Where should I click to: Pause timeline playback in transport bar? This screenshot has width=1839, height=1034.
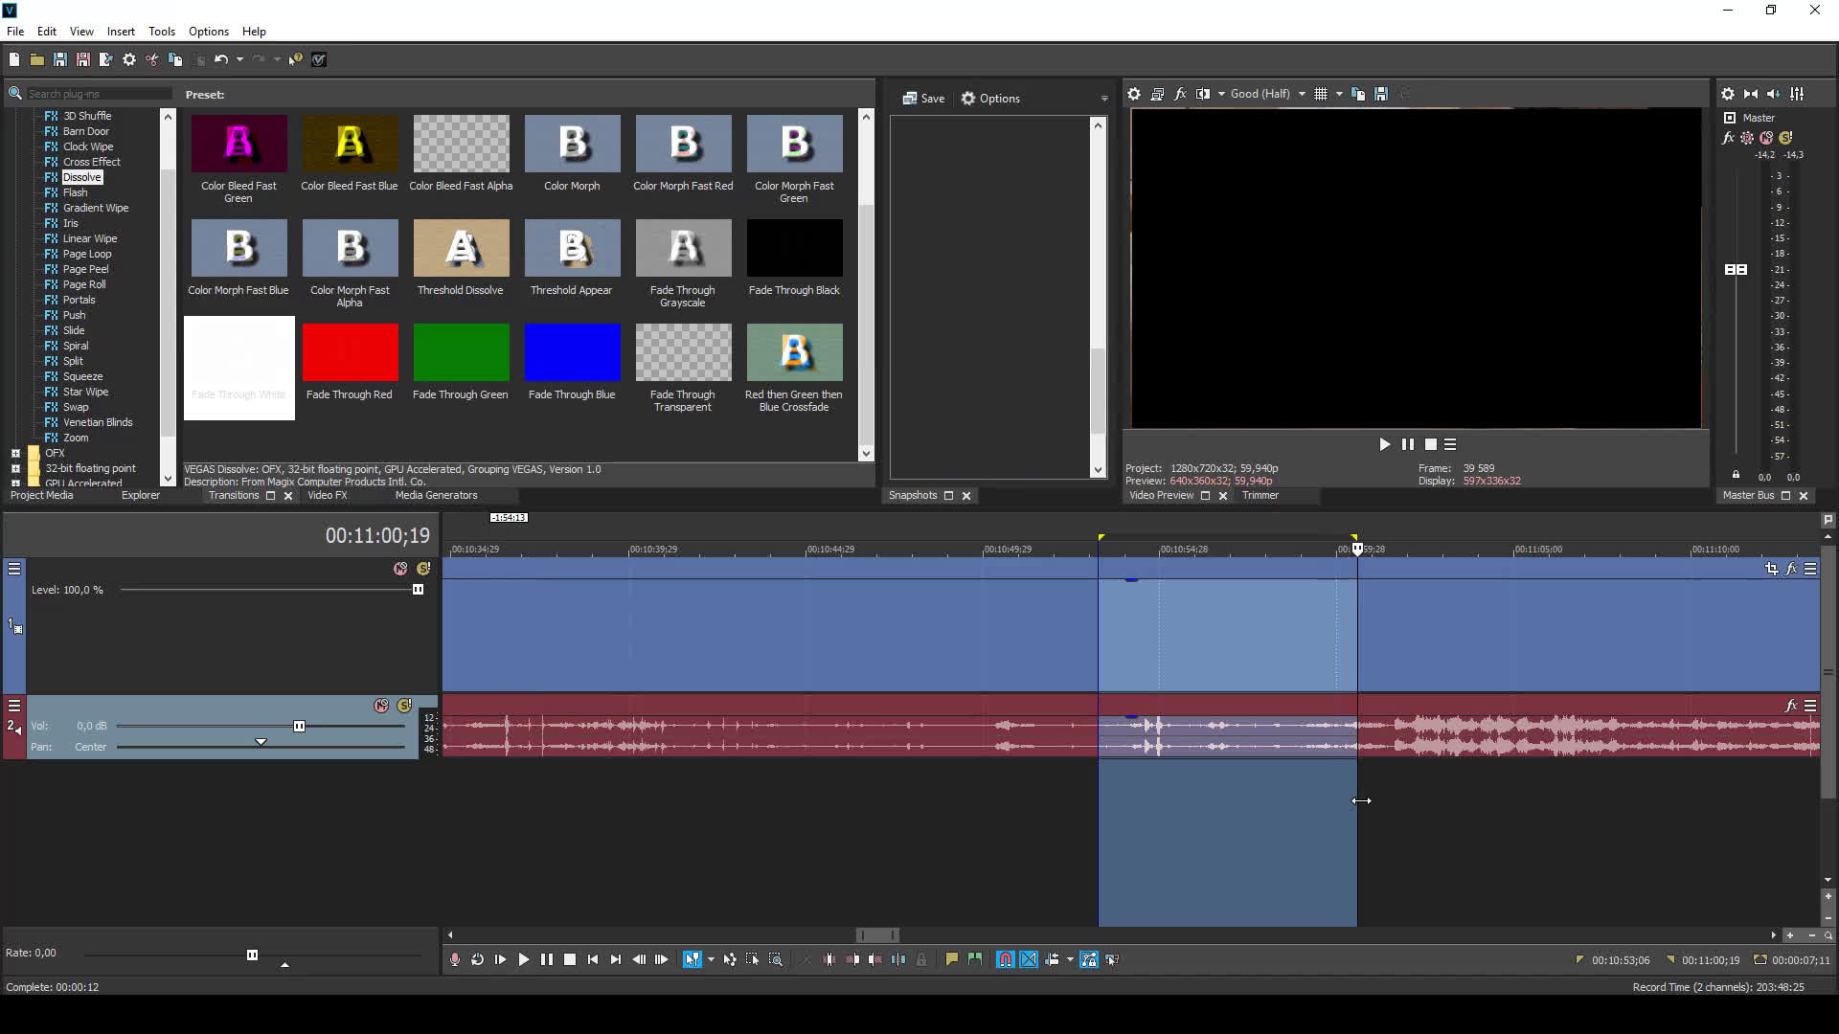coord(547,959)
